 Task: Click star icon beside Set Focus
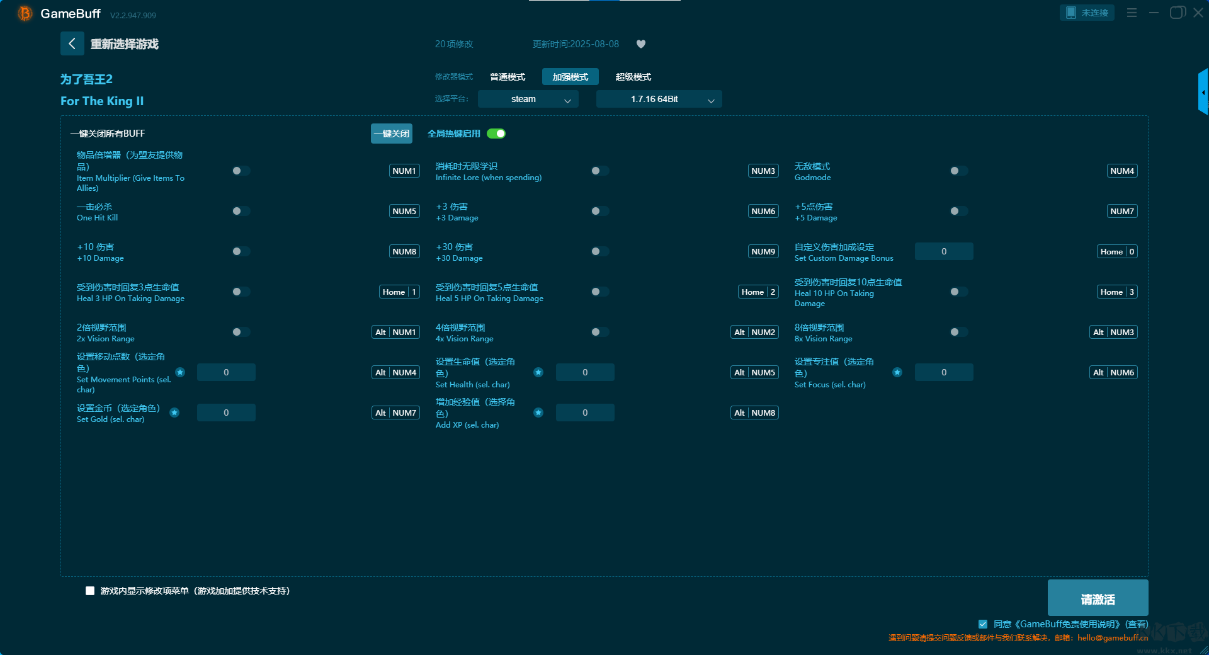(x=897, y=372)
